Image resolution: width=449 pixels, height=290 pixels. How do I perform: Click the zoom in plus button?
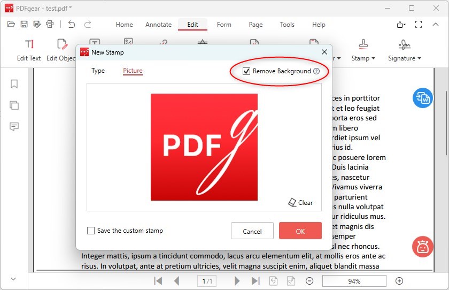[x=399, y=281]
